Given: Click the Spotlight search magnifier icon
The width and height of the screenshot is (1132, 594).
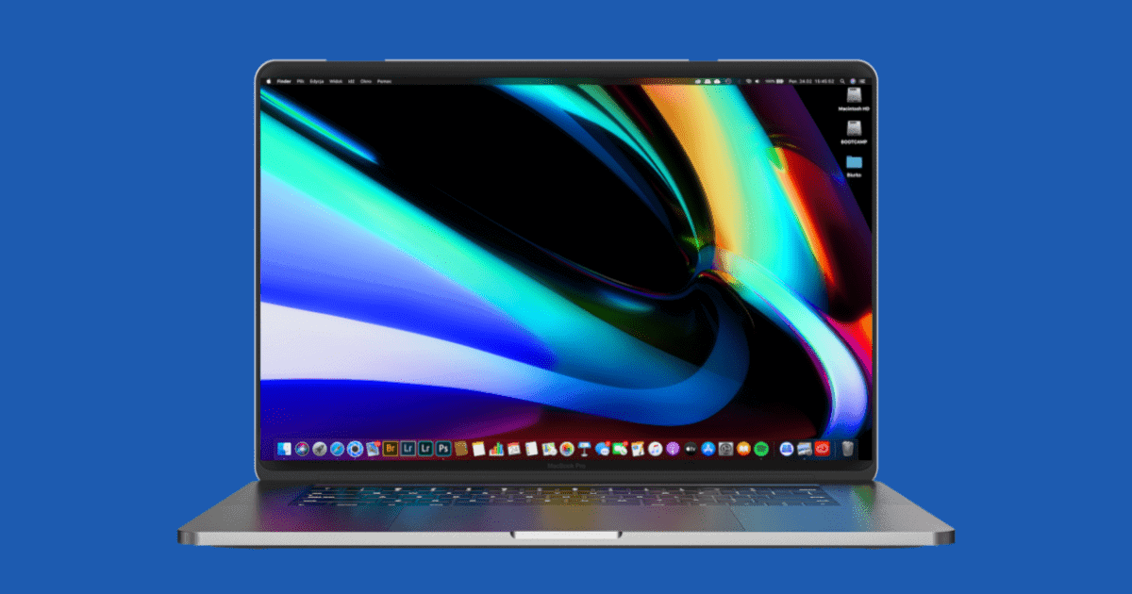Looking at the screenshot, I should [x=841, y=82].
